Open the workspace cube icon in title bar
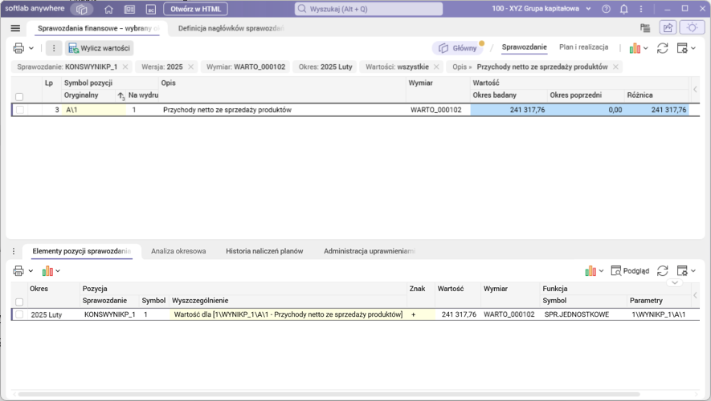Screen dimensions: 711x401 (x=82, y=9)
